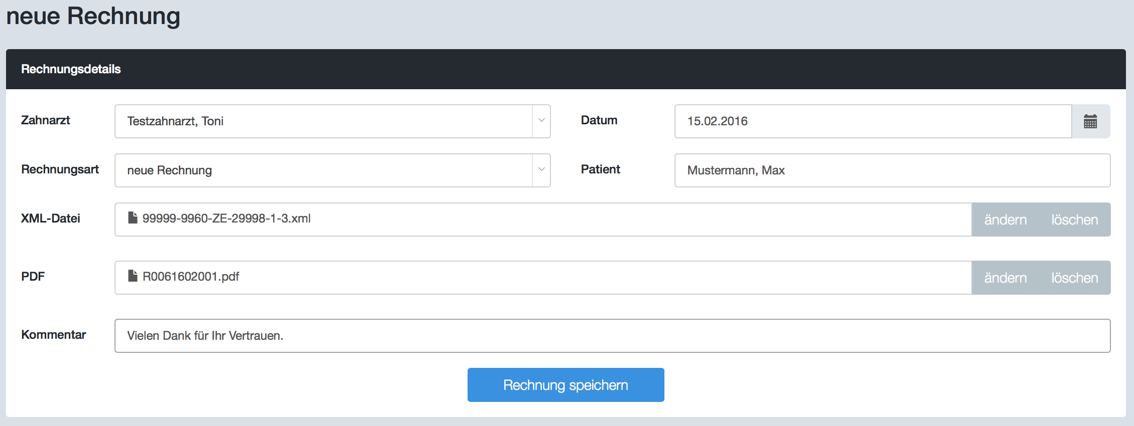Click the XML file document icon
Image resolution: width=1134 pixels, height=426 pixels.
pos(133,218)
